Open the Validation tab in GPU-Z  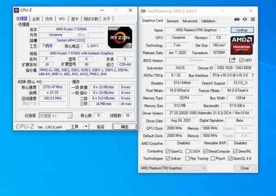click(208, 21)
